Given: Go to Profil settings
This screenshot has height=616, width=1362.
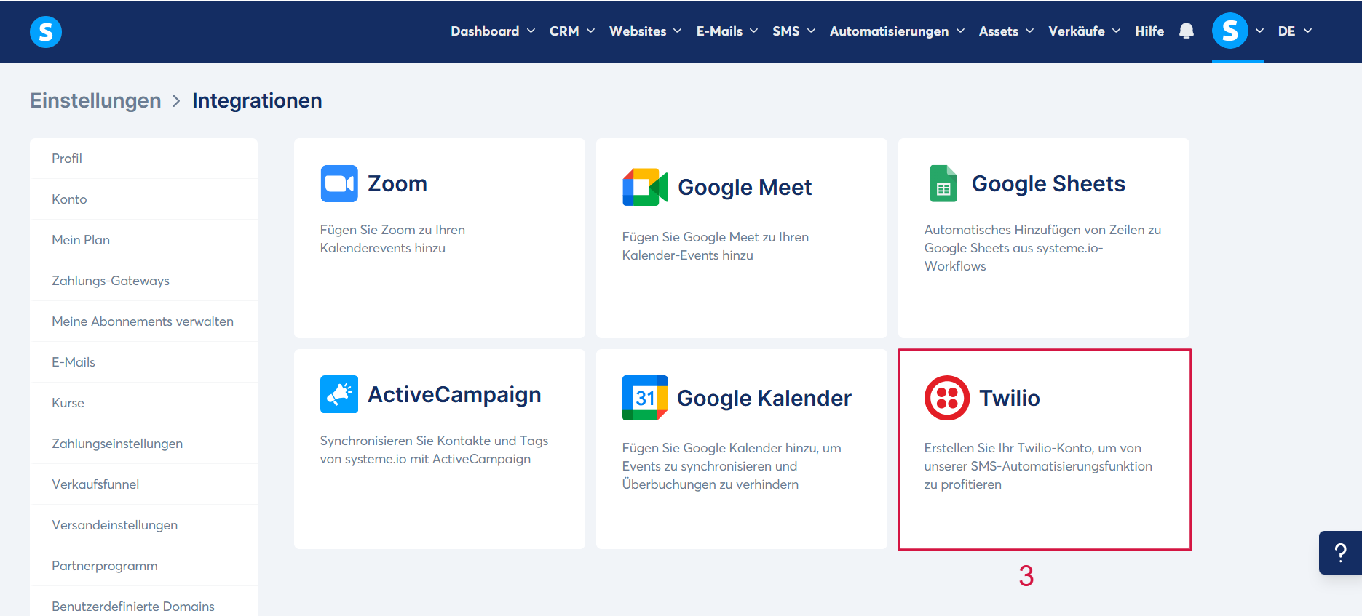Looking at the screenshot, I should pos(144,159).
